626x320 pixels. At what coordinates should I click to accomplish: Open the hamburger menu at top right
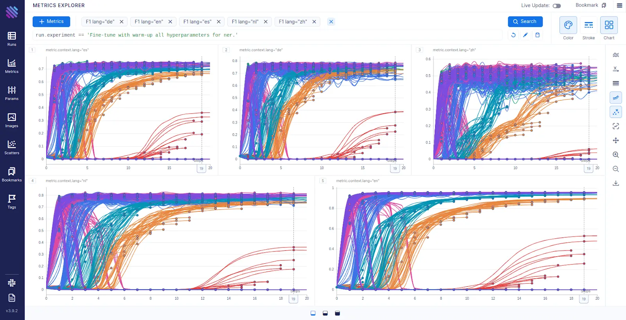click(x=619, y=5)
